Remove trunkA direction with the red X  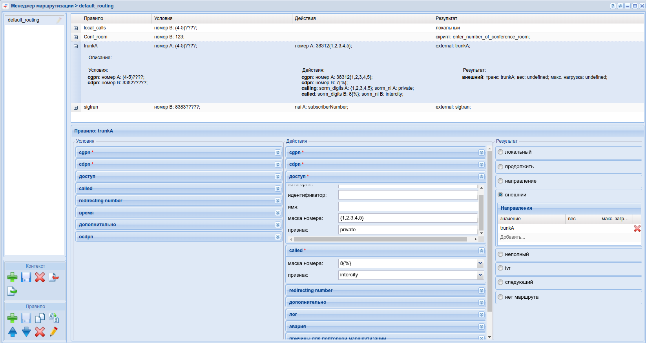(x=637, y=228)
